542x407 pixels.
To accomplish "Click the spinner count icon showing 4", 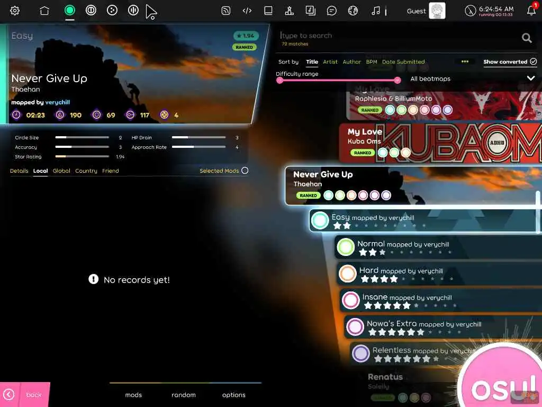I will pos(164,115).
